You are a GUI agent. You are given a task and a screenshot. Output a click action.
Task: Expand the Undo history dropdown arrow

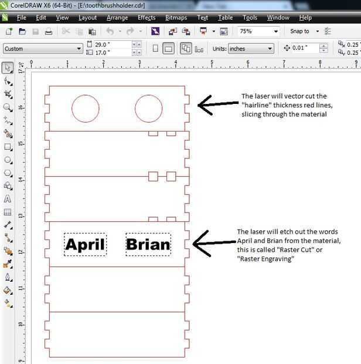[120, 31]
